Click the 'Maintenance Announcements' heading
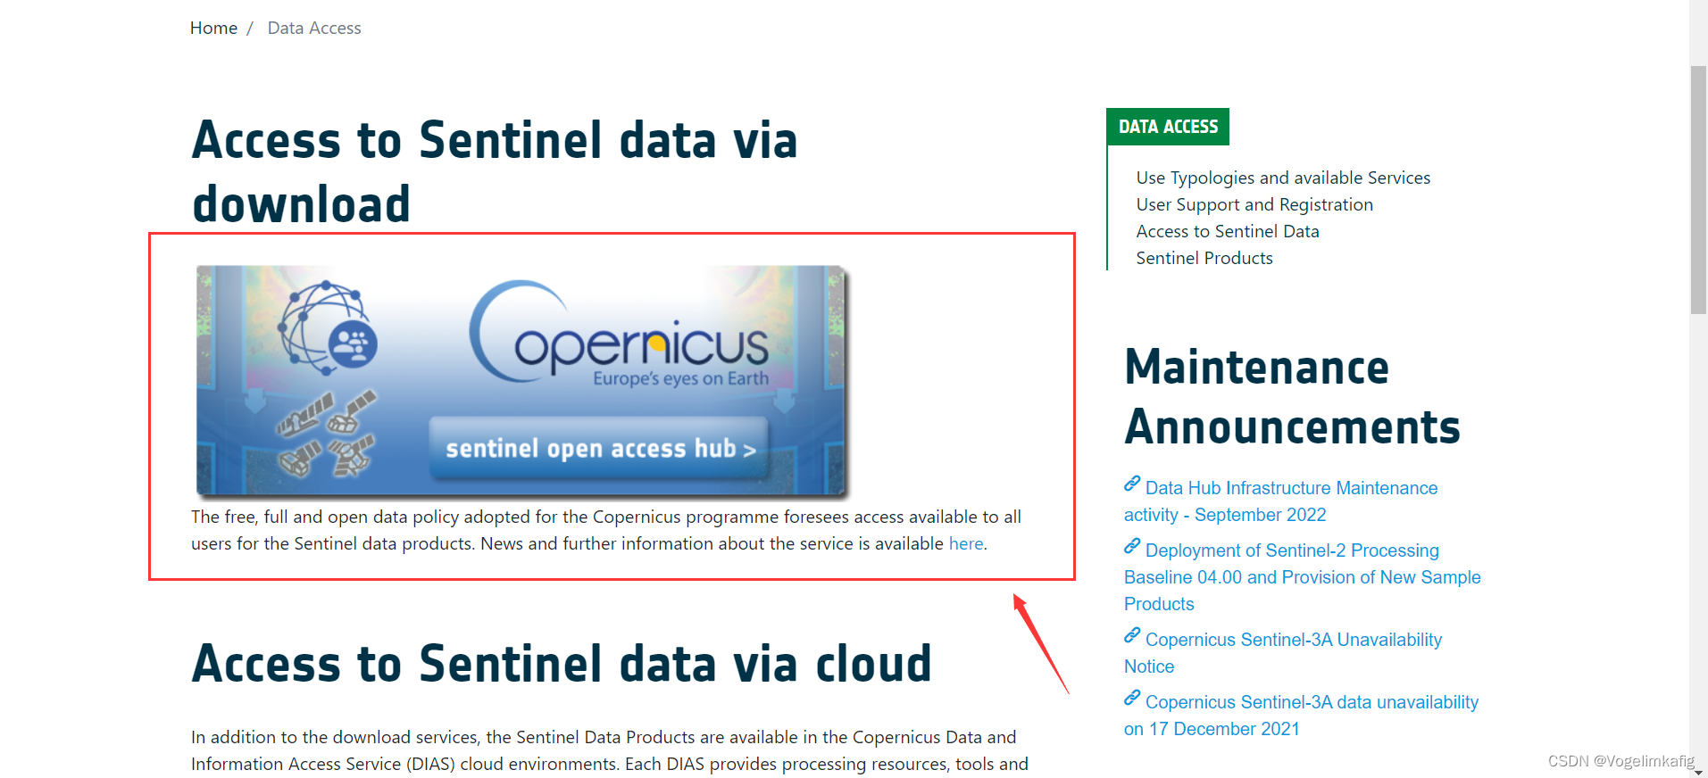Image resolution: width=1708 pixels, height=778 pixels. pos(1292,397)
